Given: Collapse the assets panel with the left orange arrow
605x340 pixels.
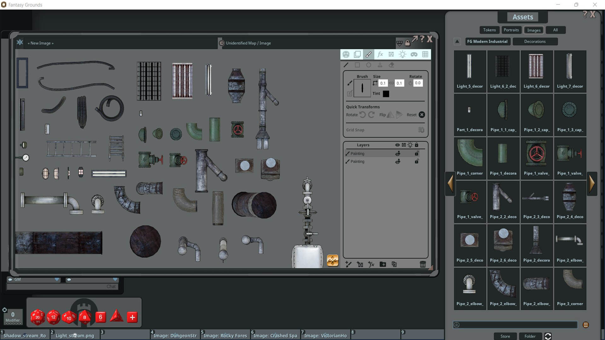Looking at the screenshot, I should click(450, 184).
